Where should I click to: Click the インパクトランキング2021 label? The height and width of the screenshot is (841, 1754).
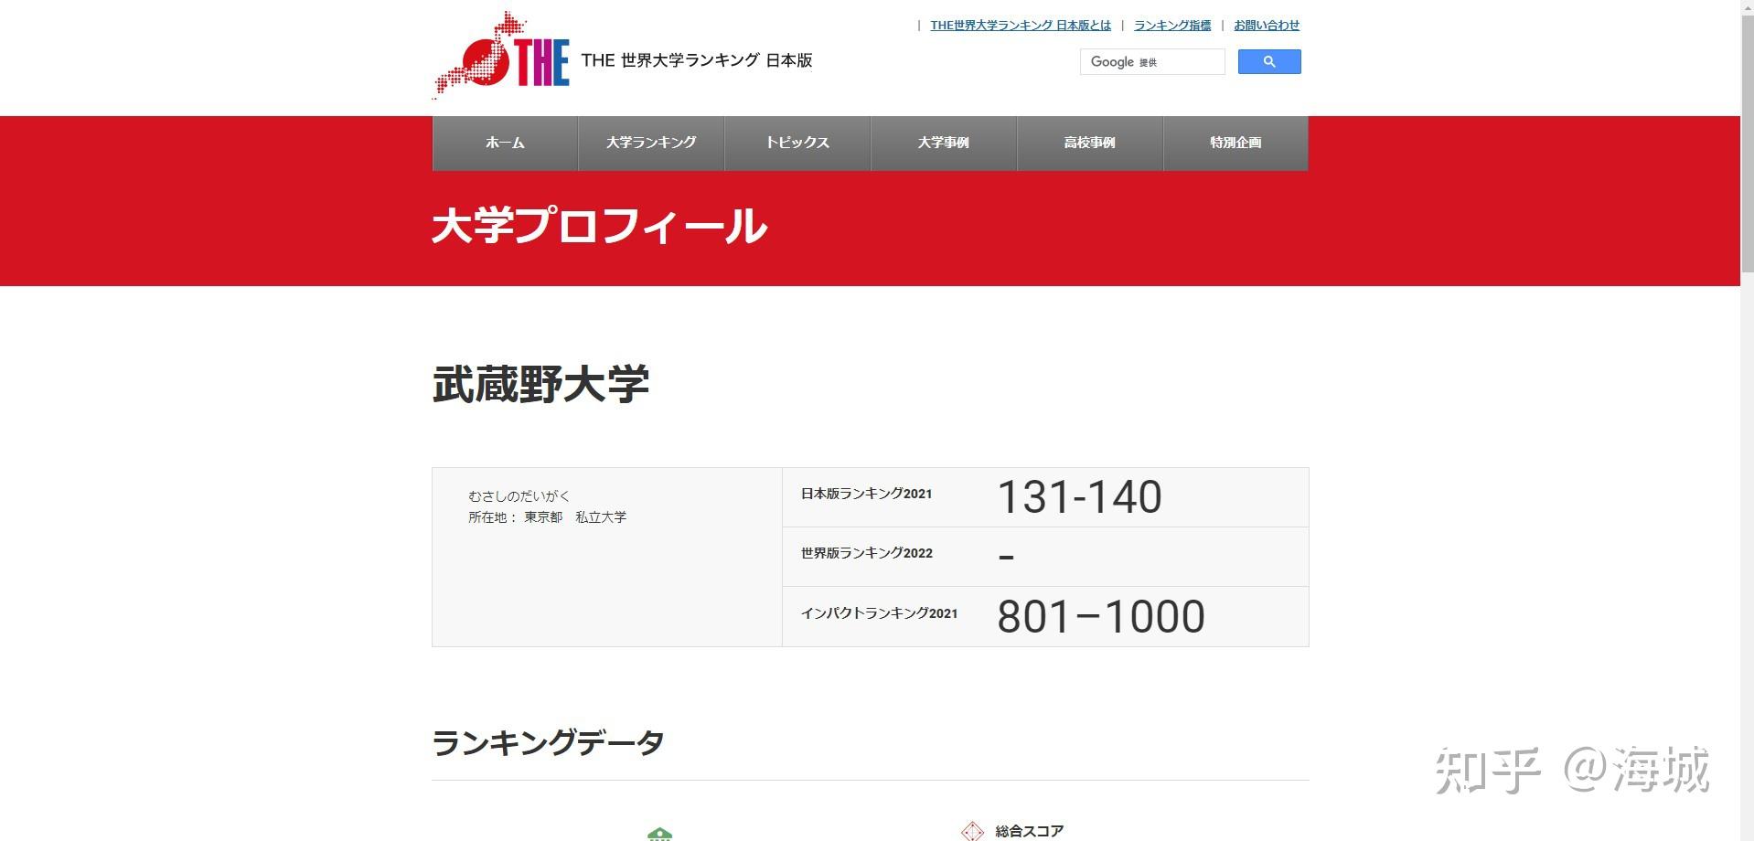pyautogui.click(x=879, y=613)
